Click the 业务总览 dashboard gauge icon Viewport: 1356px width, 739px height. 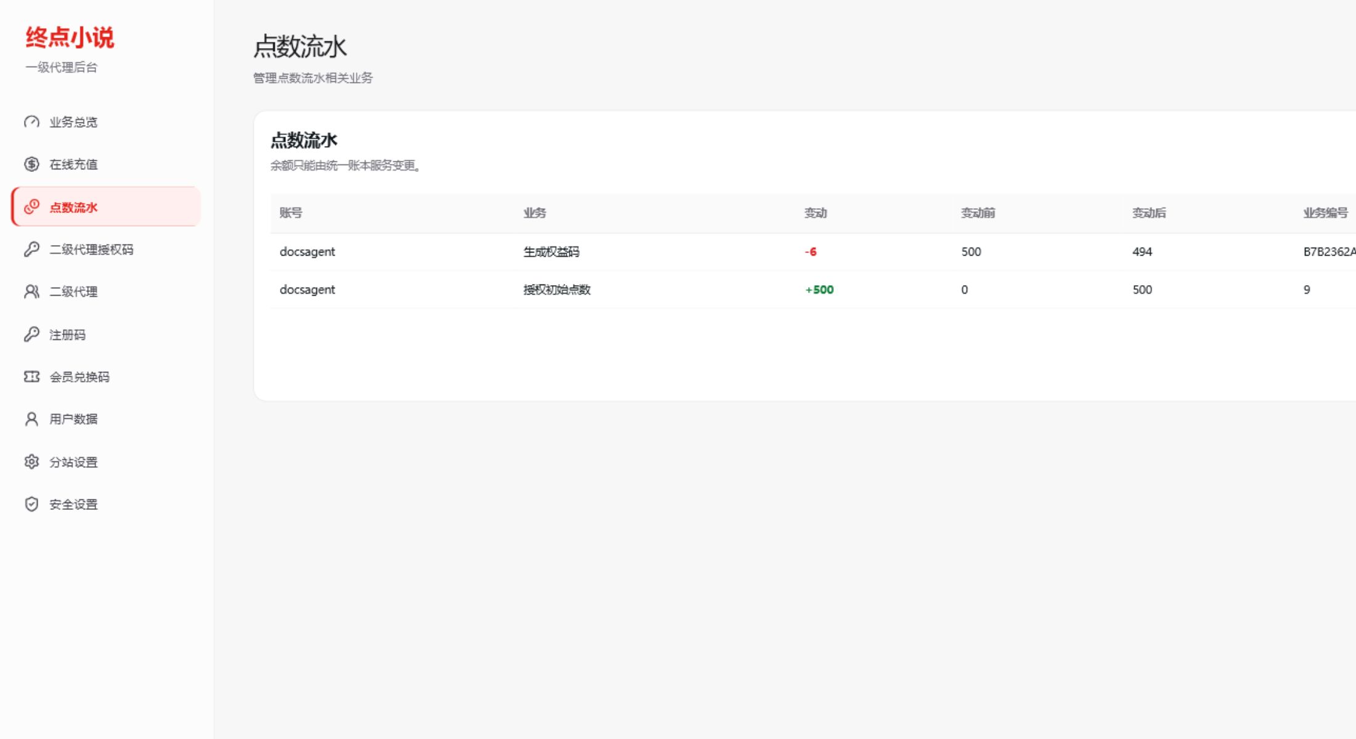coord(31,122)
